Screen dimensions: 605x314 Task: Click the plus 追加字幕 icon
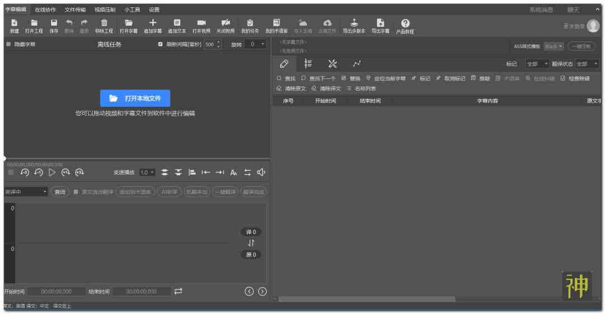pyautogui.click(x=153, y=26)
